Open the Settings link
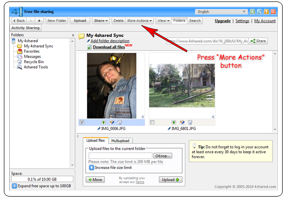 point(242,21)
